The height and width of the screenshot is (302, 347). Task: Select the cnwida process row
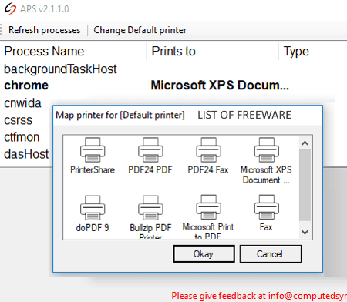point(22,103)
